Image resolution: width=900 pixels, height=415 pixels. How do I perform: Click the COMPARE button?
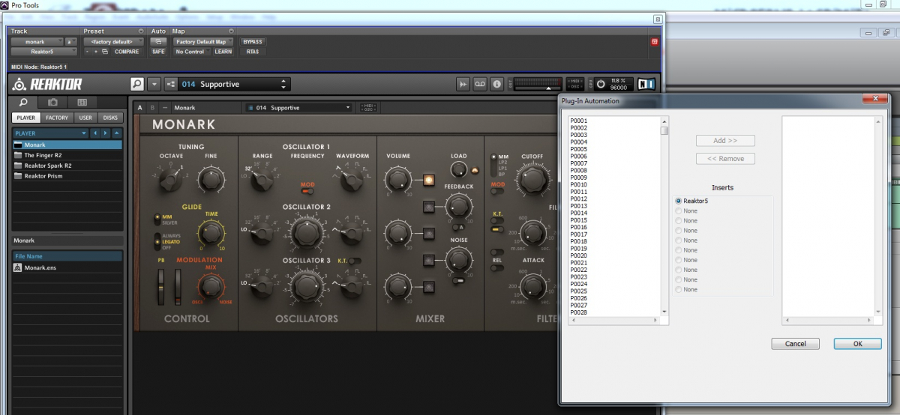click(x=127, y=52)
